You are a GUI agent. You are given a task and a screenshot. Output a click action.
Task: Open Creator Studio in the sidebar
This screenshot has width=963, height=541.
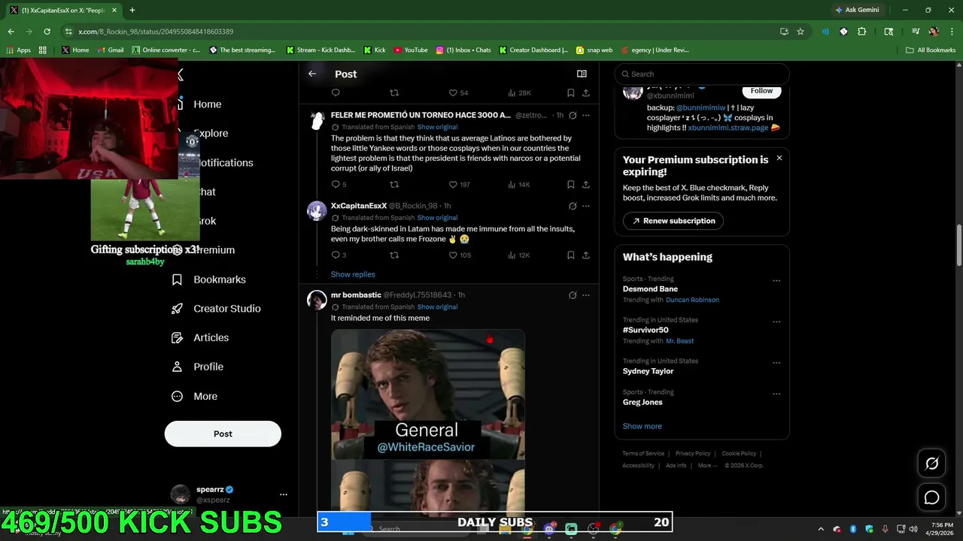pos(216,309)
